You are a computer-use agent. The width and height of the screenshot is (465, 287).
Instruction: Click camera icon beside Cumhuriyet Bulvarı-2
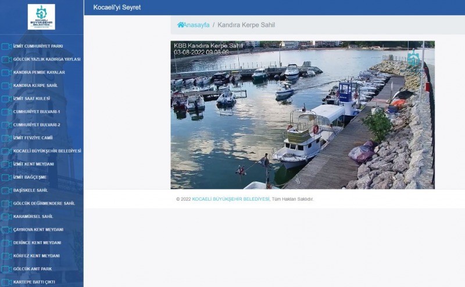click(6, 125)
